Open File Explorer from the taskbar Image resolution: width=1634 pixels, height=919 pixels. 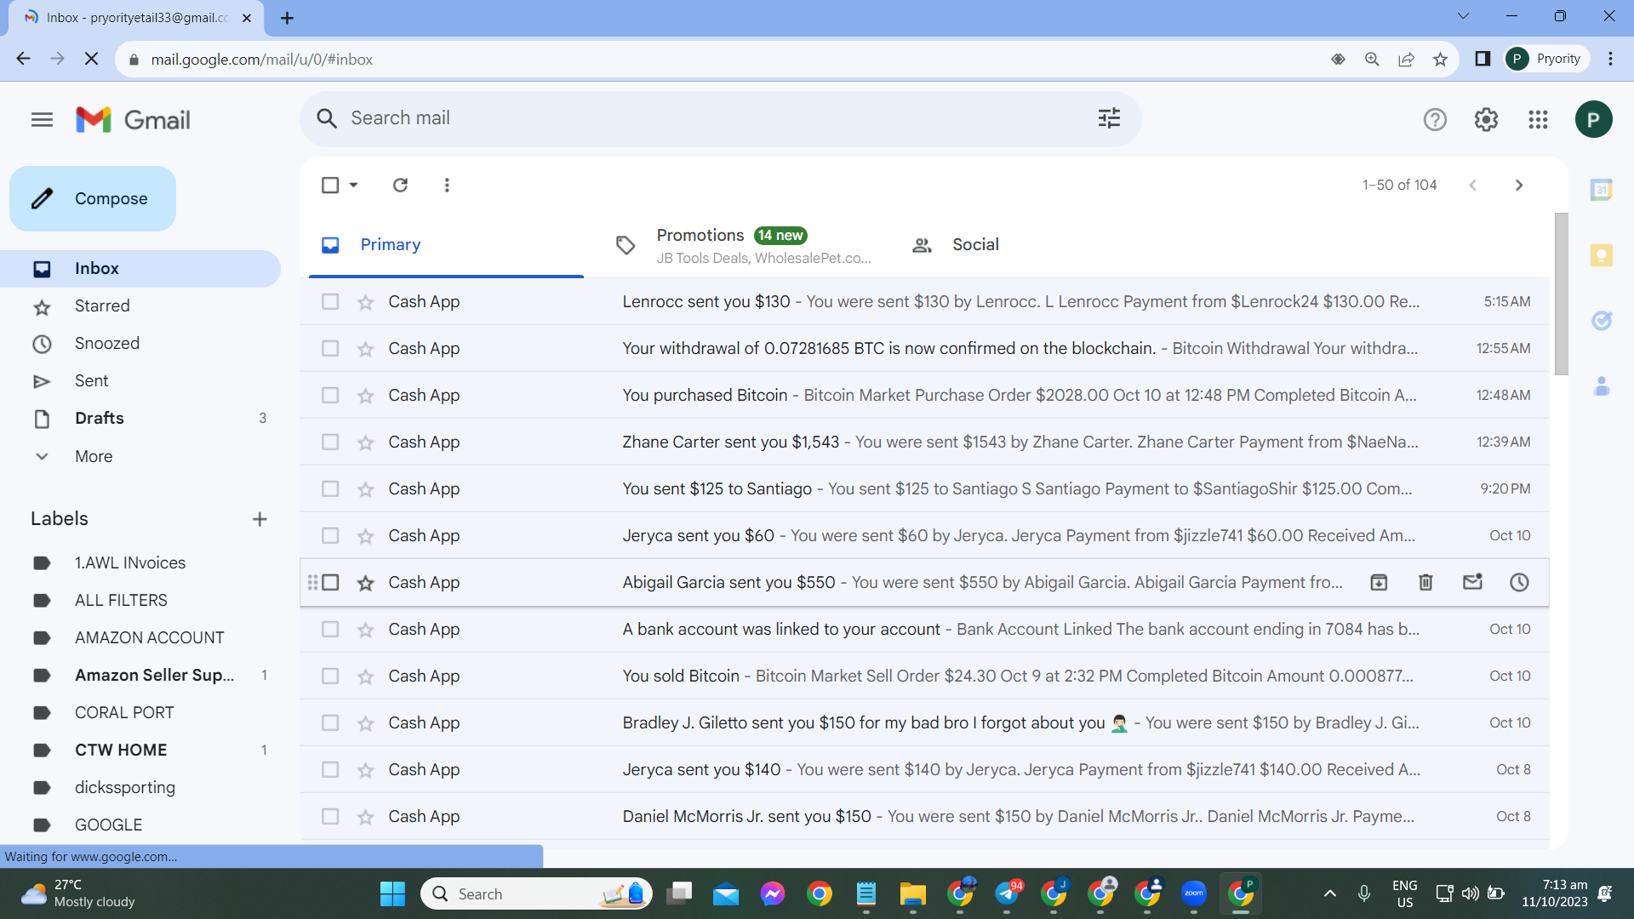(x=912, y=893)
